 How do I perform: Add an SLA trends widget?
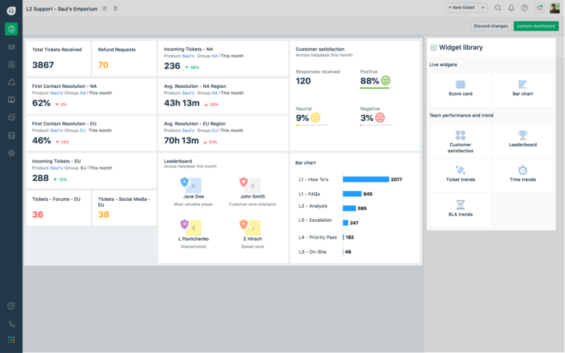point(460,210)
